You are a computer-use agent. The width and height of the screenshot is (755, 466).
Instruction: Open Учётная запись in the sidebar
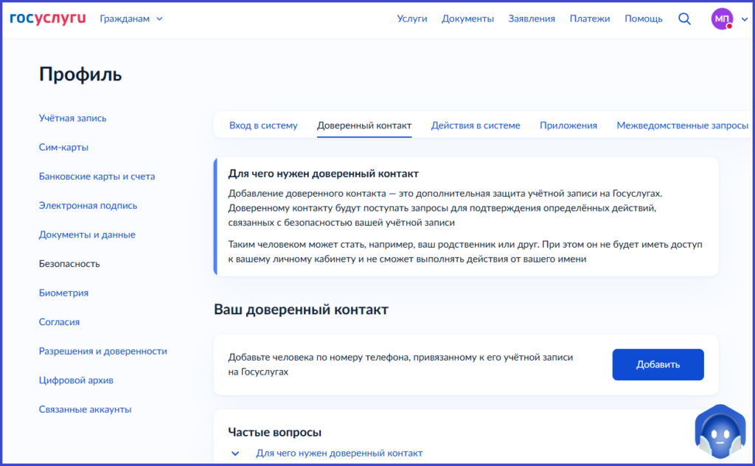pos(72,118)
